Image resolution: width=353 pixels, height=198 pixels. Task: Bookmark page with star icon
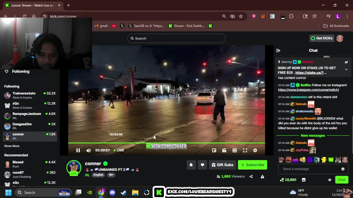click(241, 16)
